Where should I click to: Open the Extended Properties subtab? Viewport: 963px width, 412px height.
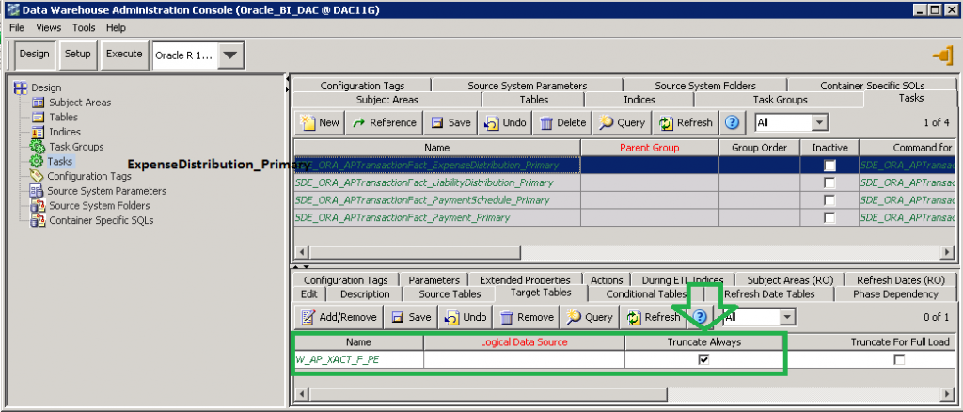pos(525,280)
